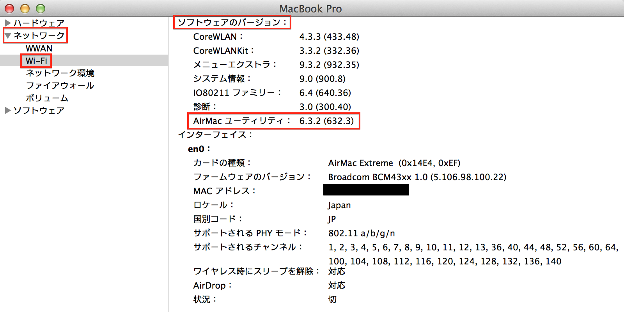Select the 対応 value for wake on wireless
This screenshot has width=624, height=312.
(337, 271)
